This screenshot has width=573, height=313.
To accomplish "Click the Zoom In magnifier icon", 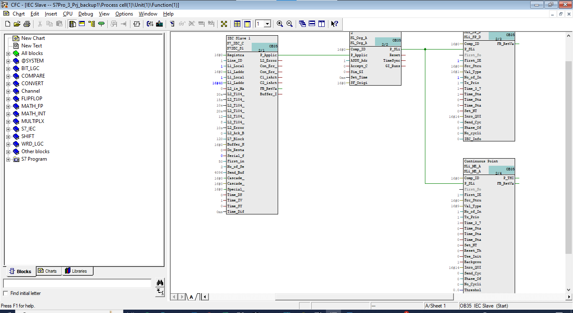I will point(280,24).
